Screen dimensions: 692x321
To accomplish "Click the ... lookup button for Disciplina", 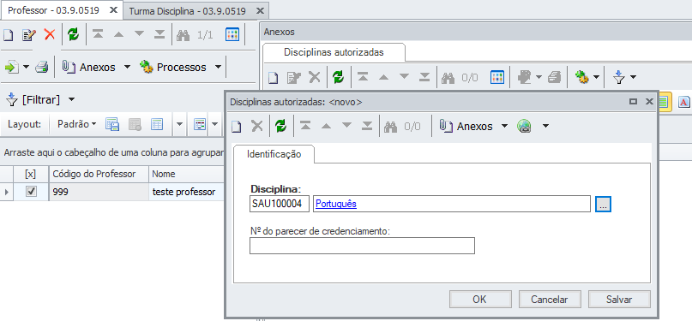I will (x=603, y=204).
